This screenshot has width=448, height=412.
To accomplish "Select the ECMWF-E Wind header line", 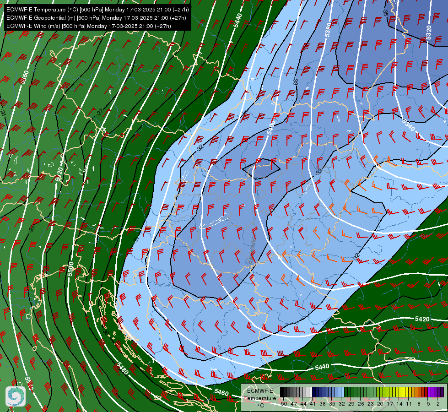I will [x=89, y=26].
